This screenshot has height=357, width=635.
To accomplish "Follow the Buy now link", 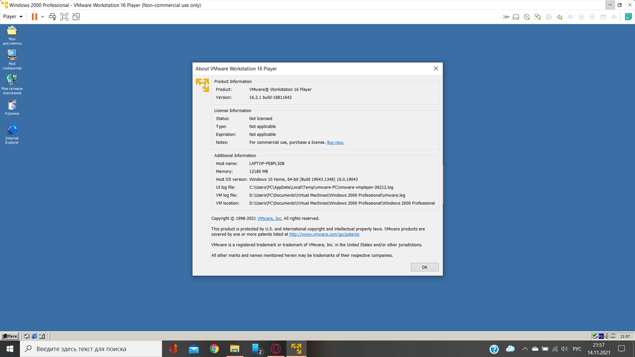I will pyautogui.click(x=335, y=142).
